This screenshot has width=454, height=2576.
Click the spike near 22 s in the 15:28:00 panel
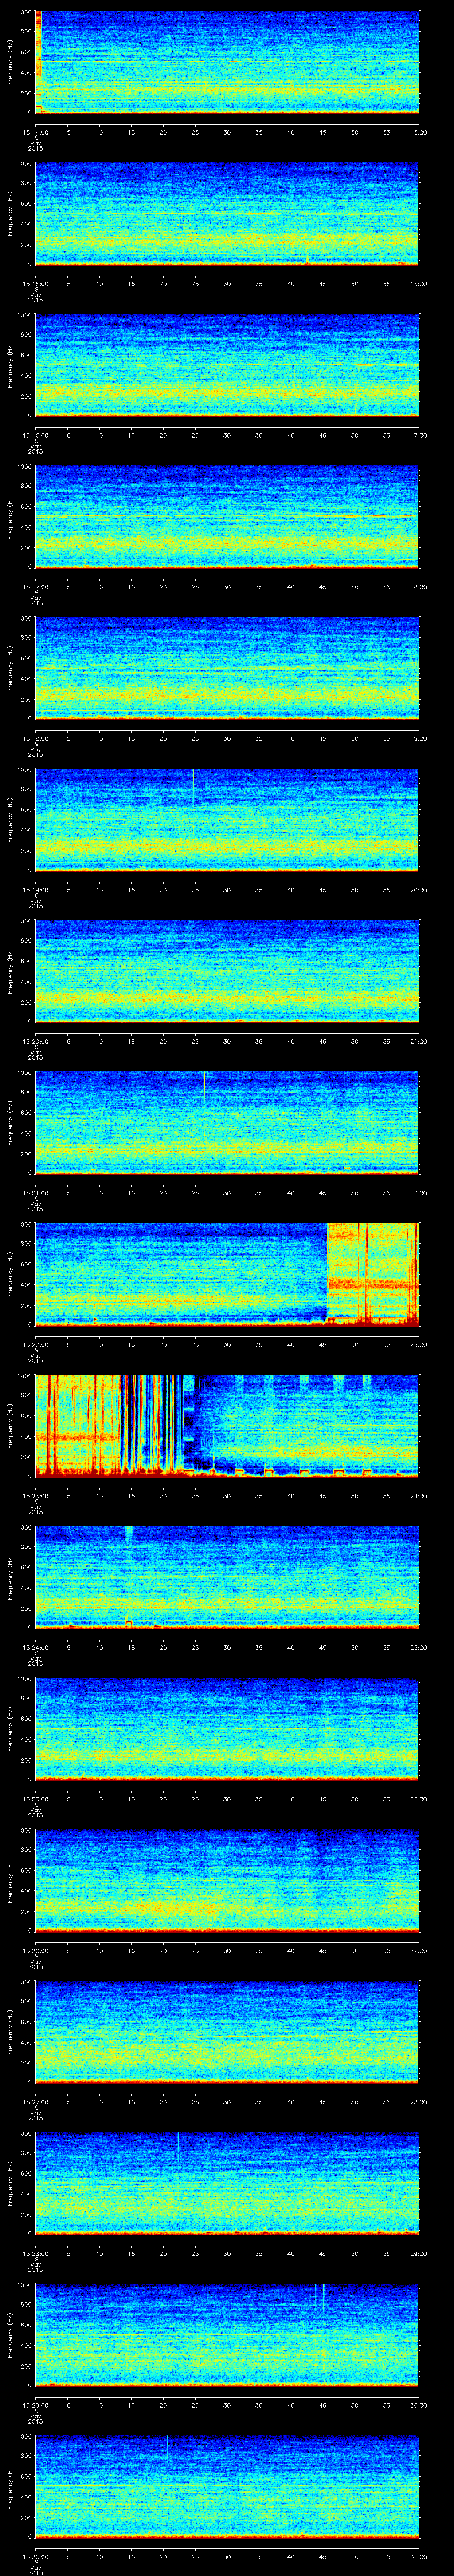coord(178,2146)
